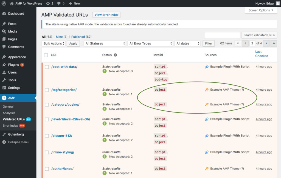Click the Search validated URLs button
The width and height of the screenshot is (281, 178).
click(259, 35)
